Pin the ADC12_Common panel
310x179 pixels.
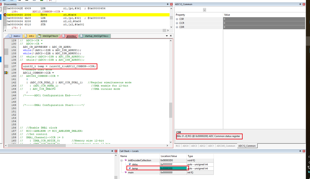click(x=300, y=4)
